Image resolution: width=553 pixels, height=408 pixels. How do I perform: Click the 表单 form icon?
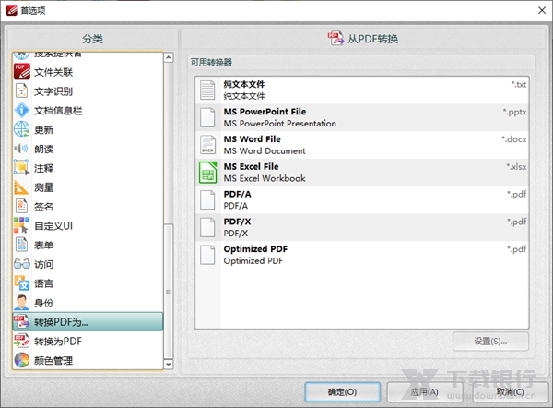[22, 245]
